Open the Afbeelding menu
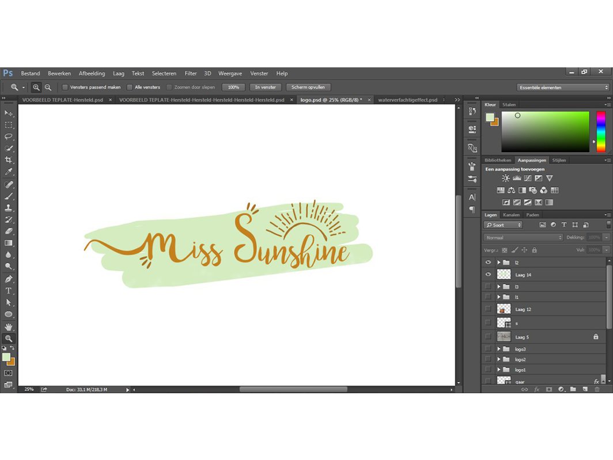Viewport: 613px width, 460px height. coord(92,74)
